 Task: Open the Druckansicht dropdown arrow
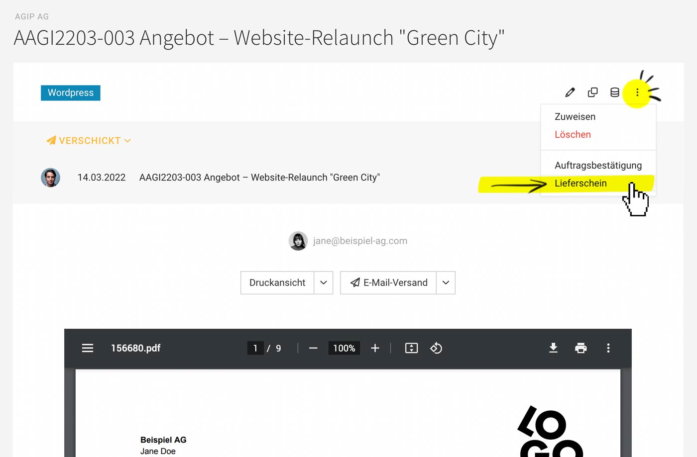pyautogui.click(x=324, y=282)
